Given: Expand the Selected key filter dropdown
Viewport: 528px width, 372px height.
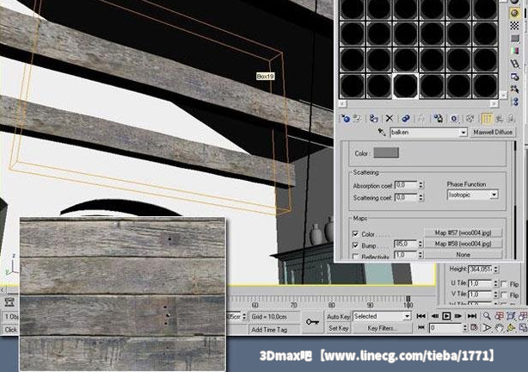Looking at the screenshot, I should [x=408, y=316].
